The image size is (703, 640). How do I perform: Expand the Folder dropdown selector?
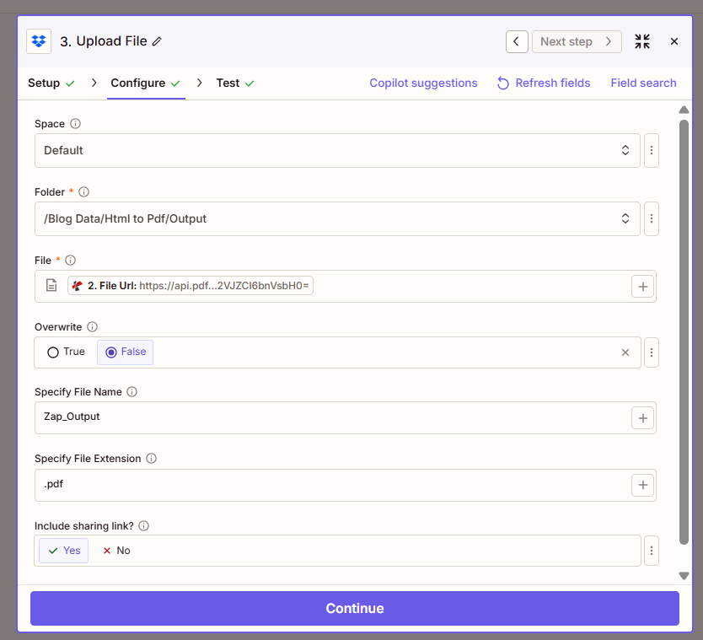[337, 218]
